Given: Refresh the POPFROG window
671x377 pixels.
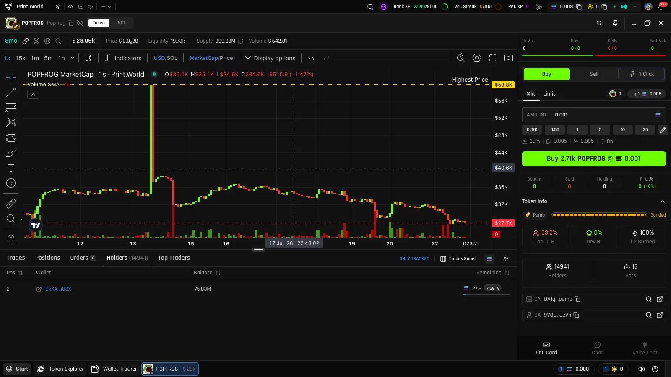Looking at the screenshot, I should tap(599, 23).
